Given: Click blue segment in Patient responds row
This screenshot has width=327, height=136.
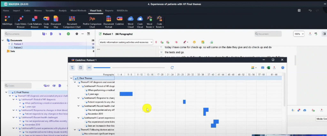Looking at the screenshot, I should coord(184,102).
